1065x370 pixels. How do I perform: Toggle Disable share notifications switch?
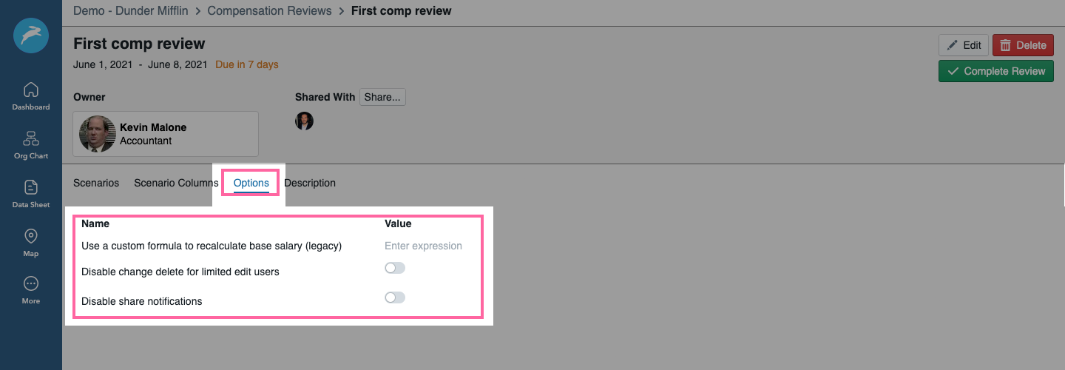tap(395, 297)
